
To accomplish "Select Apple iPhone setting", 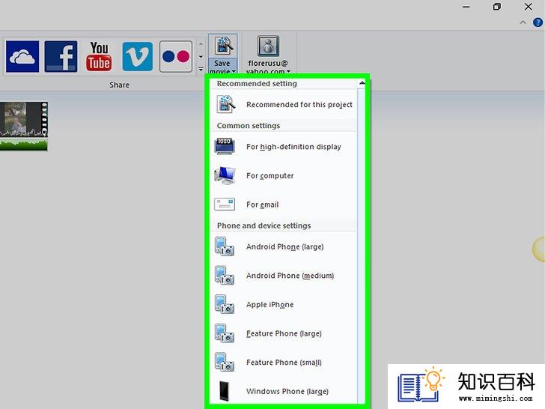I will click(283, 305).
